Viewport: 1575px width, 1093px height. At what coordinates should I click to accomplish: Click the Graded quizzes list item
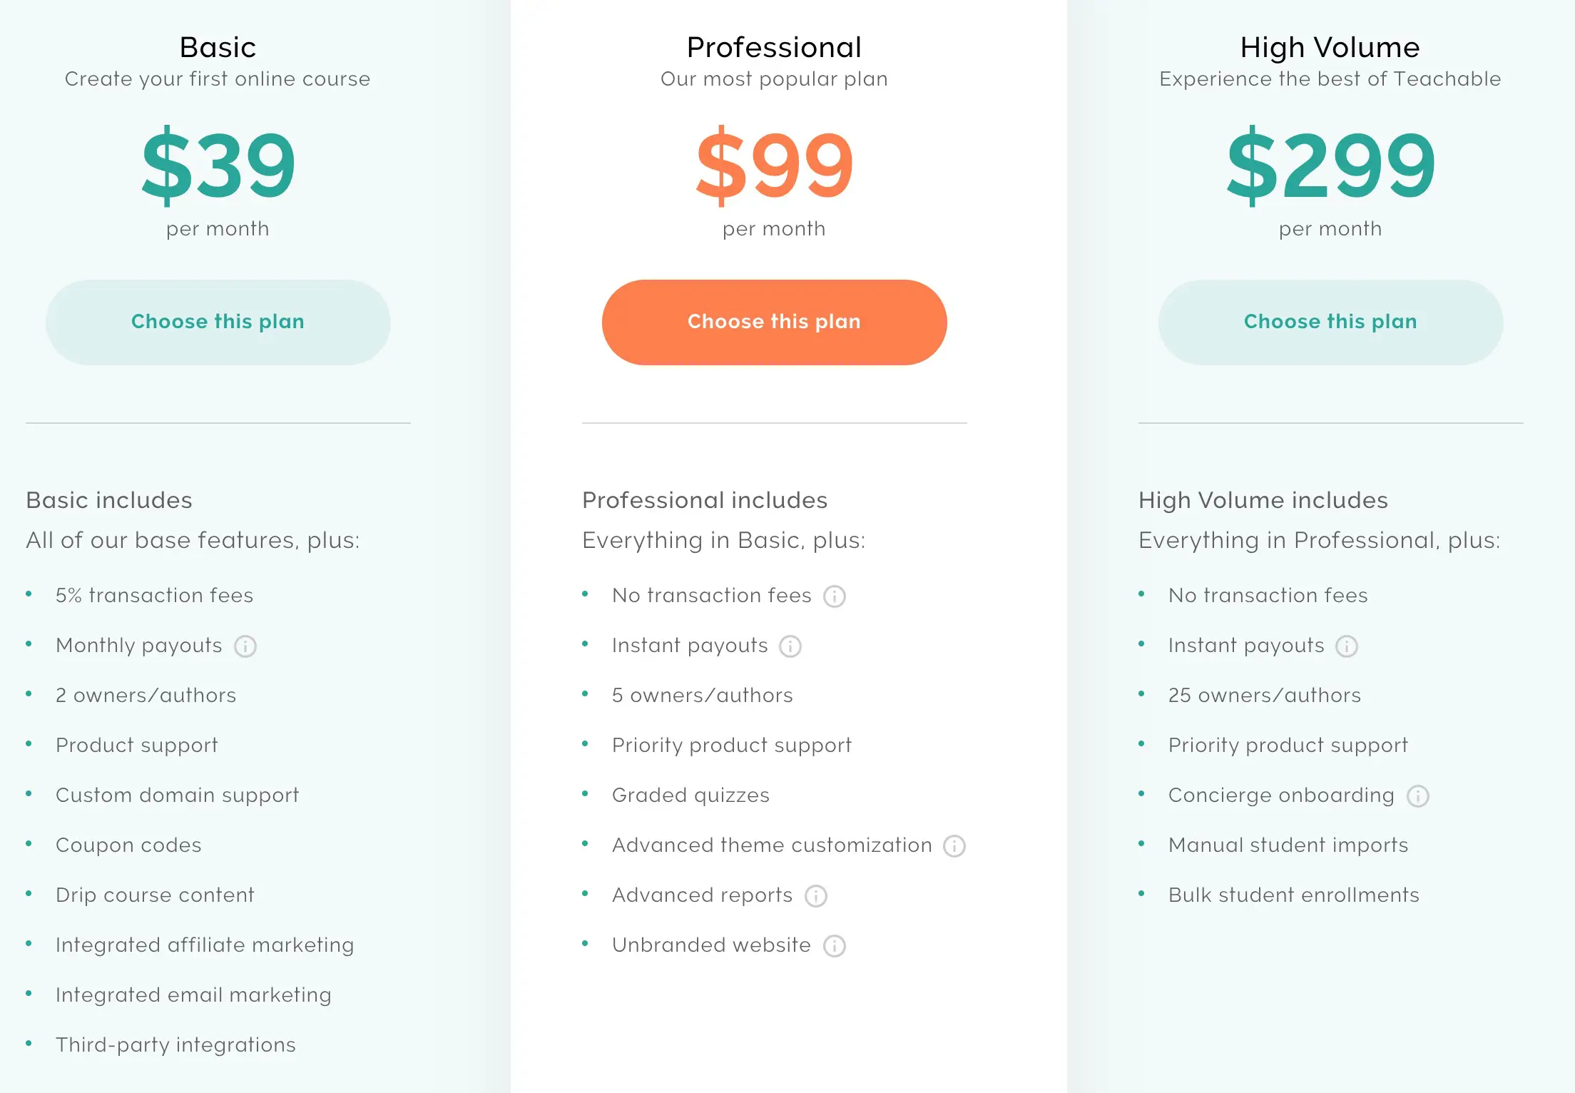pos(690,795)
